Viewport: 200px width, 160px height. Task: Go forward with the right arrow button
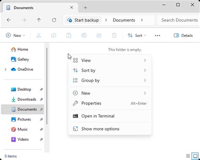click(x=24, y=20)
